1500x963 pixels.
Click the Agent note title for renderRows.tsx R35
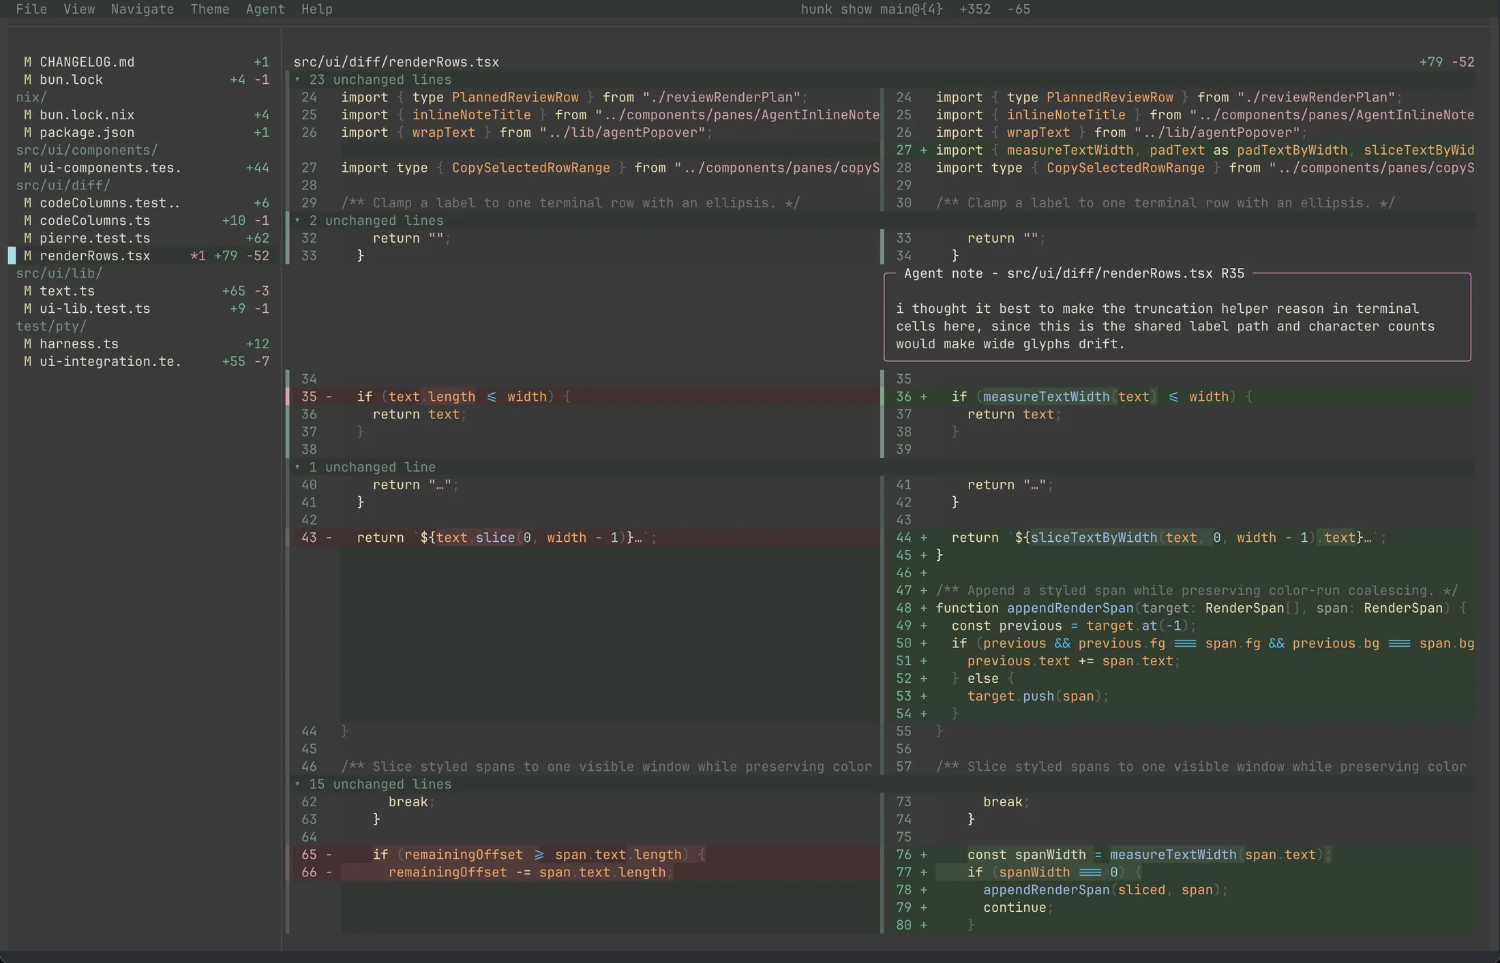click(x=1074, y=273)
